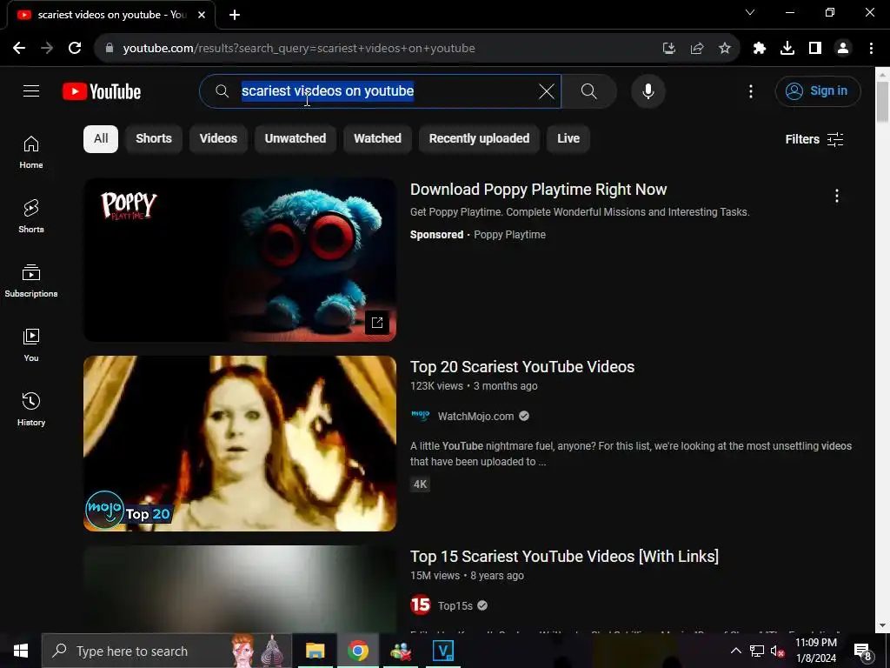Screen dimensions: 890x668
Task: Click Poppy Playtime advertiser name
Action: pyautogui.click(x=509, y=235)
